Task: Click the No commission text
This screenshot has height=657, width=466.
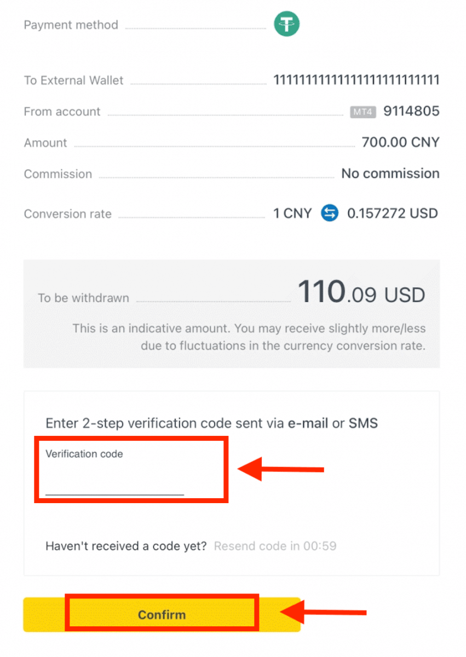Action: tap(390, 174)
